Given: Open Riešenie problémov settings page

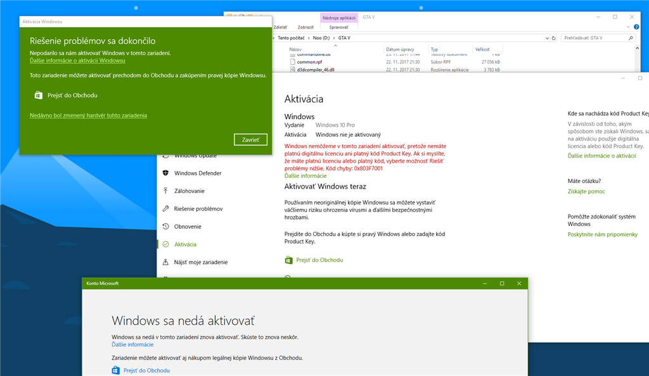Looking at the screenshot, I should (198, 209).
